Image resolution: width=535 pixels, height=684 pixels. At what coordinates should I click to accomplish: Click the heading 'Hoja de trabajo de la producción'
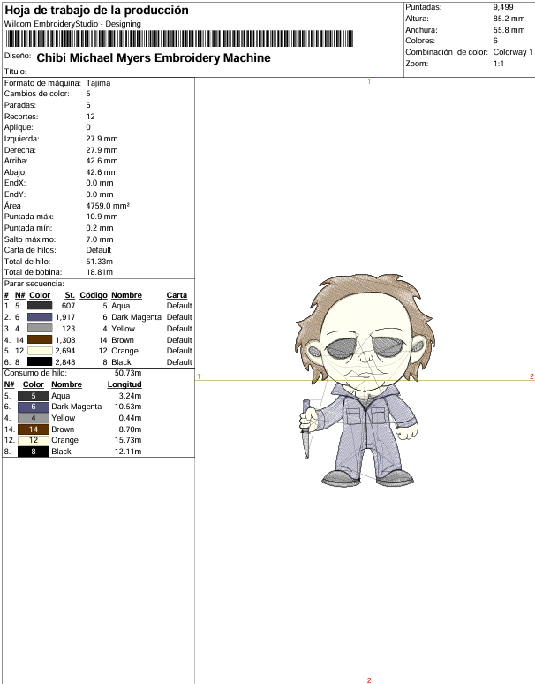pos(96,10)
